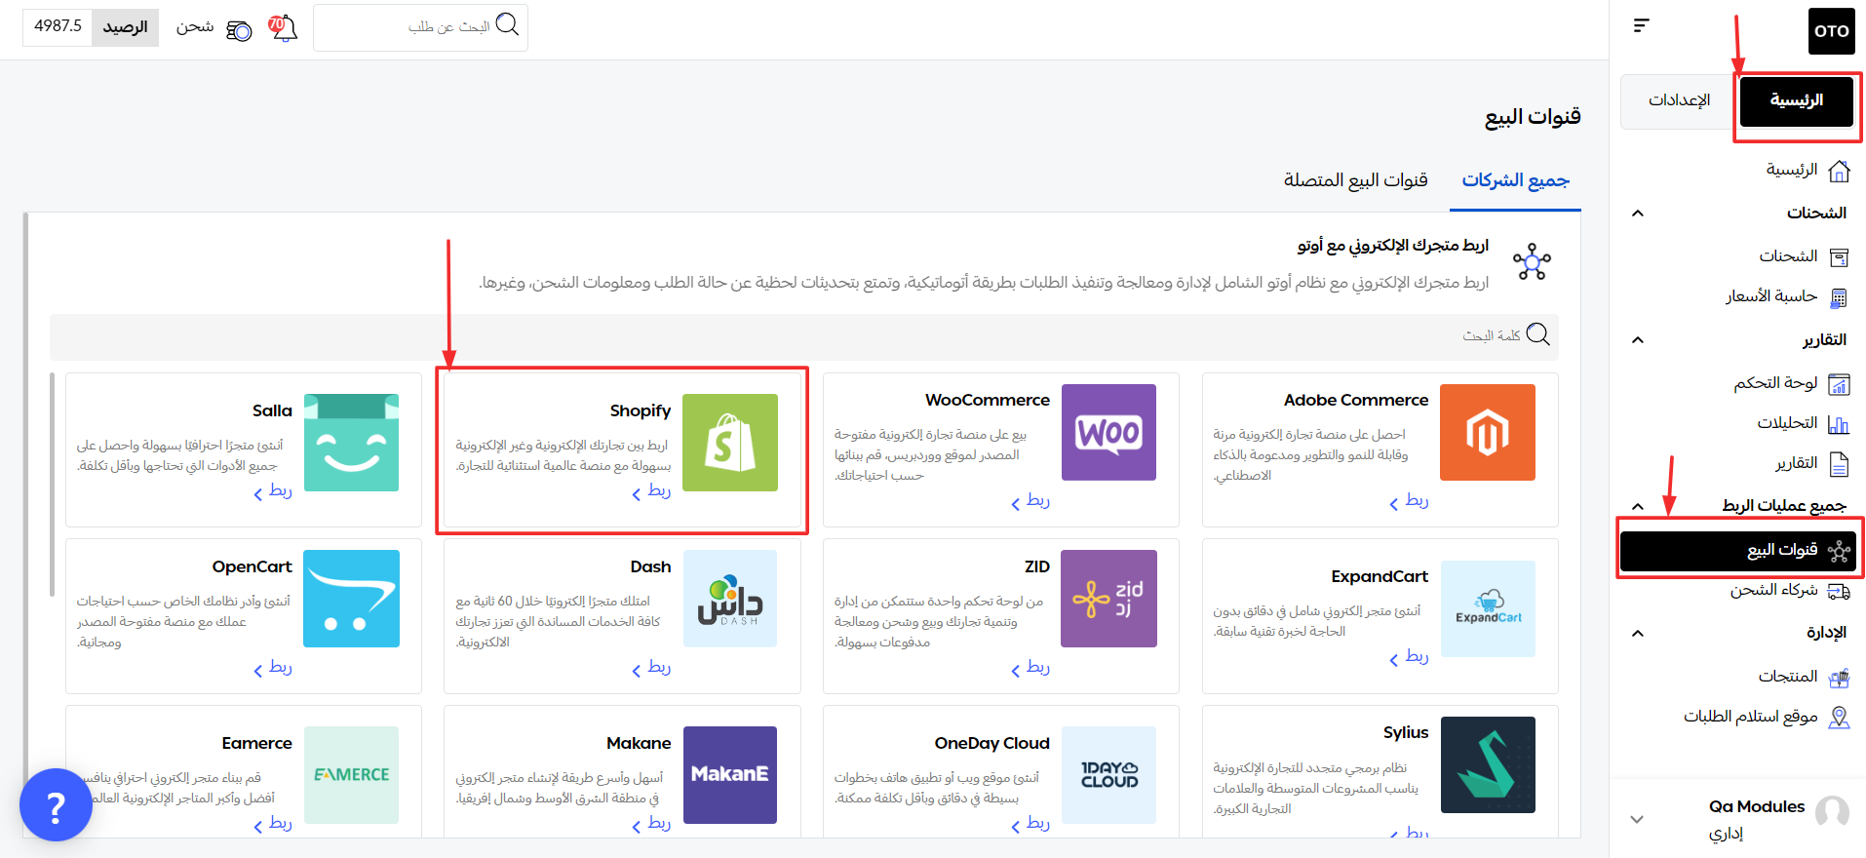The height and width of the screenshot is (858, 1866).
Task: Collapse the الشحنات sidebar section
Action: (1638, 214)
